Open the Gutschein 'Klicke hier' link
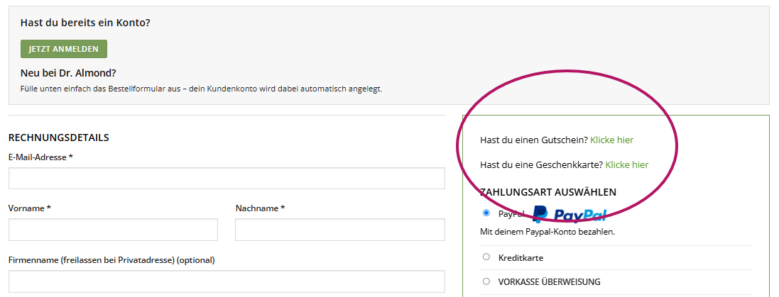The image size is (779, 297). (x=611, y=140)
